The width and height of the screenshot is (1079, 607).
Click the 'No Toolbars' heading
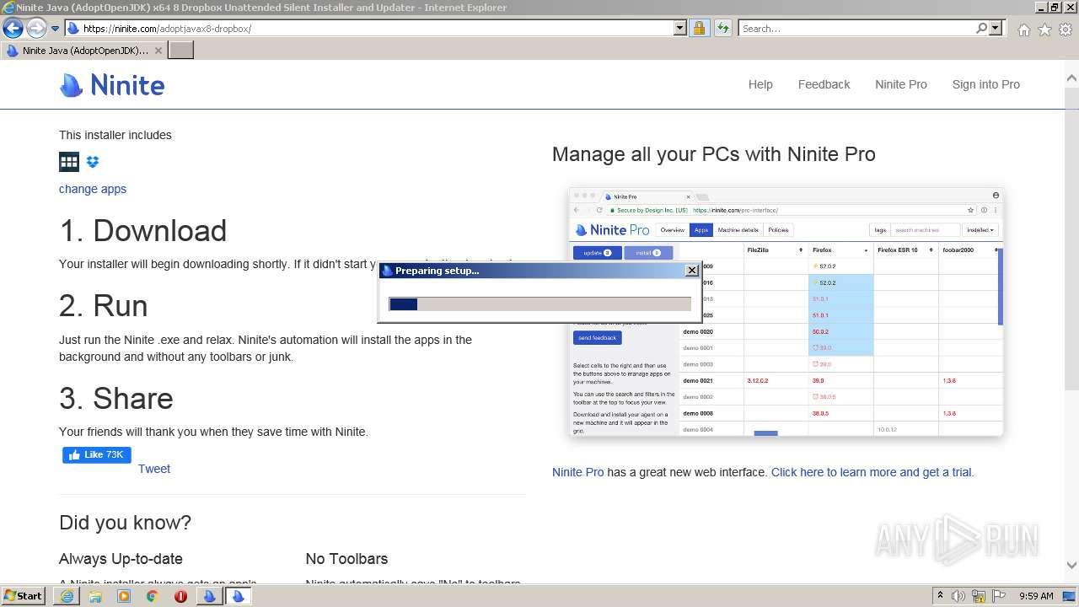tap(346, 559)
